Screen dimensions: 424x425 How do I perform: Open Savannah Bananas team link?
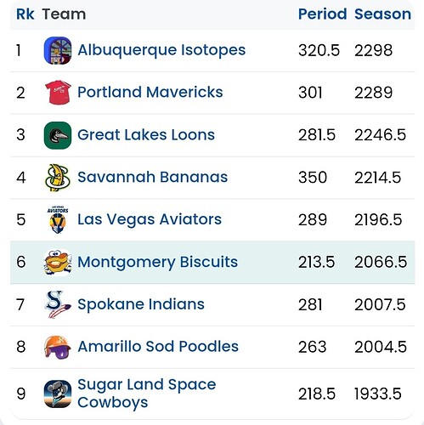click(x=152, y=177)
